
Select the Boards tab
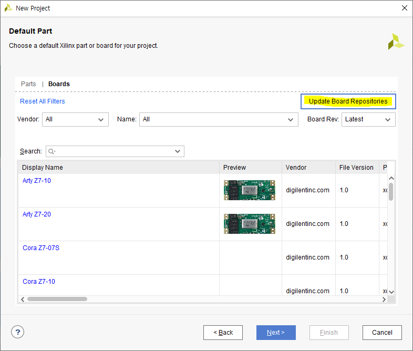pyautogui.click(x=59, y=84)
